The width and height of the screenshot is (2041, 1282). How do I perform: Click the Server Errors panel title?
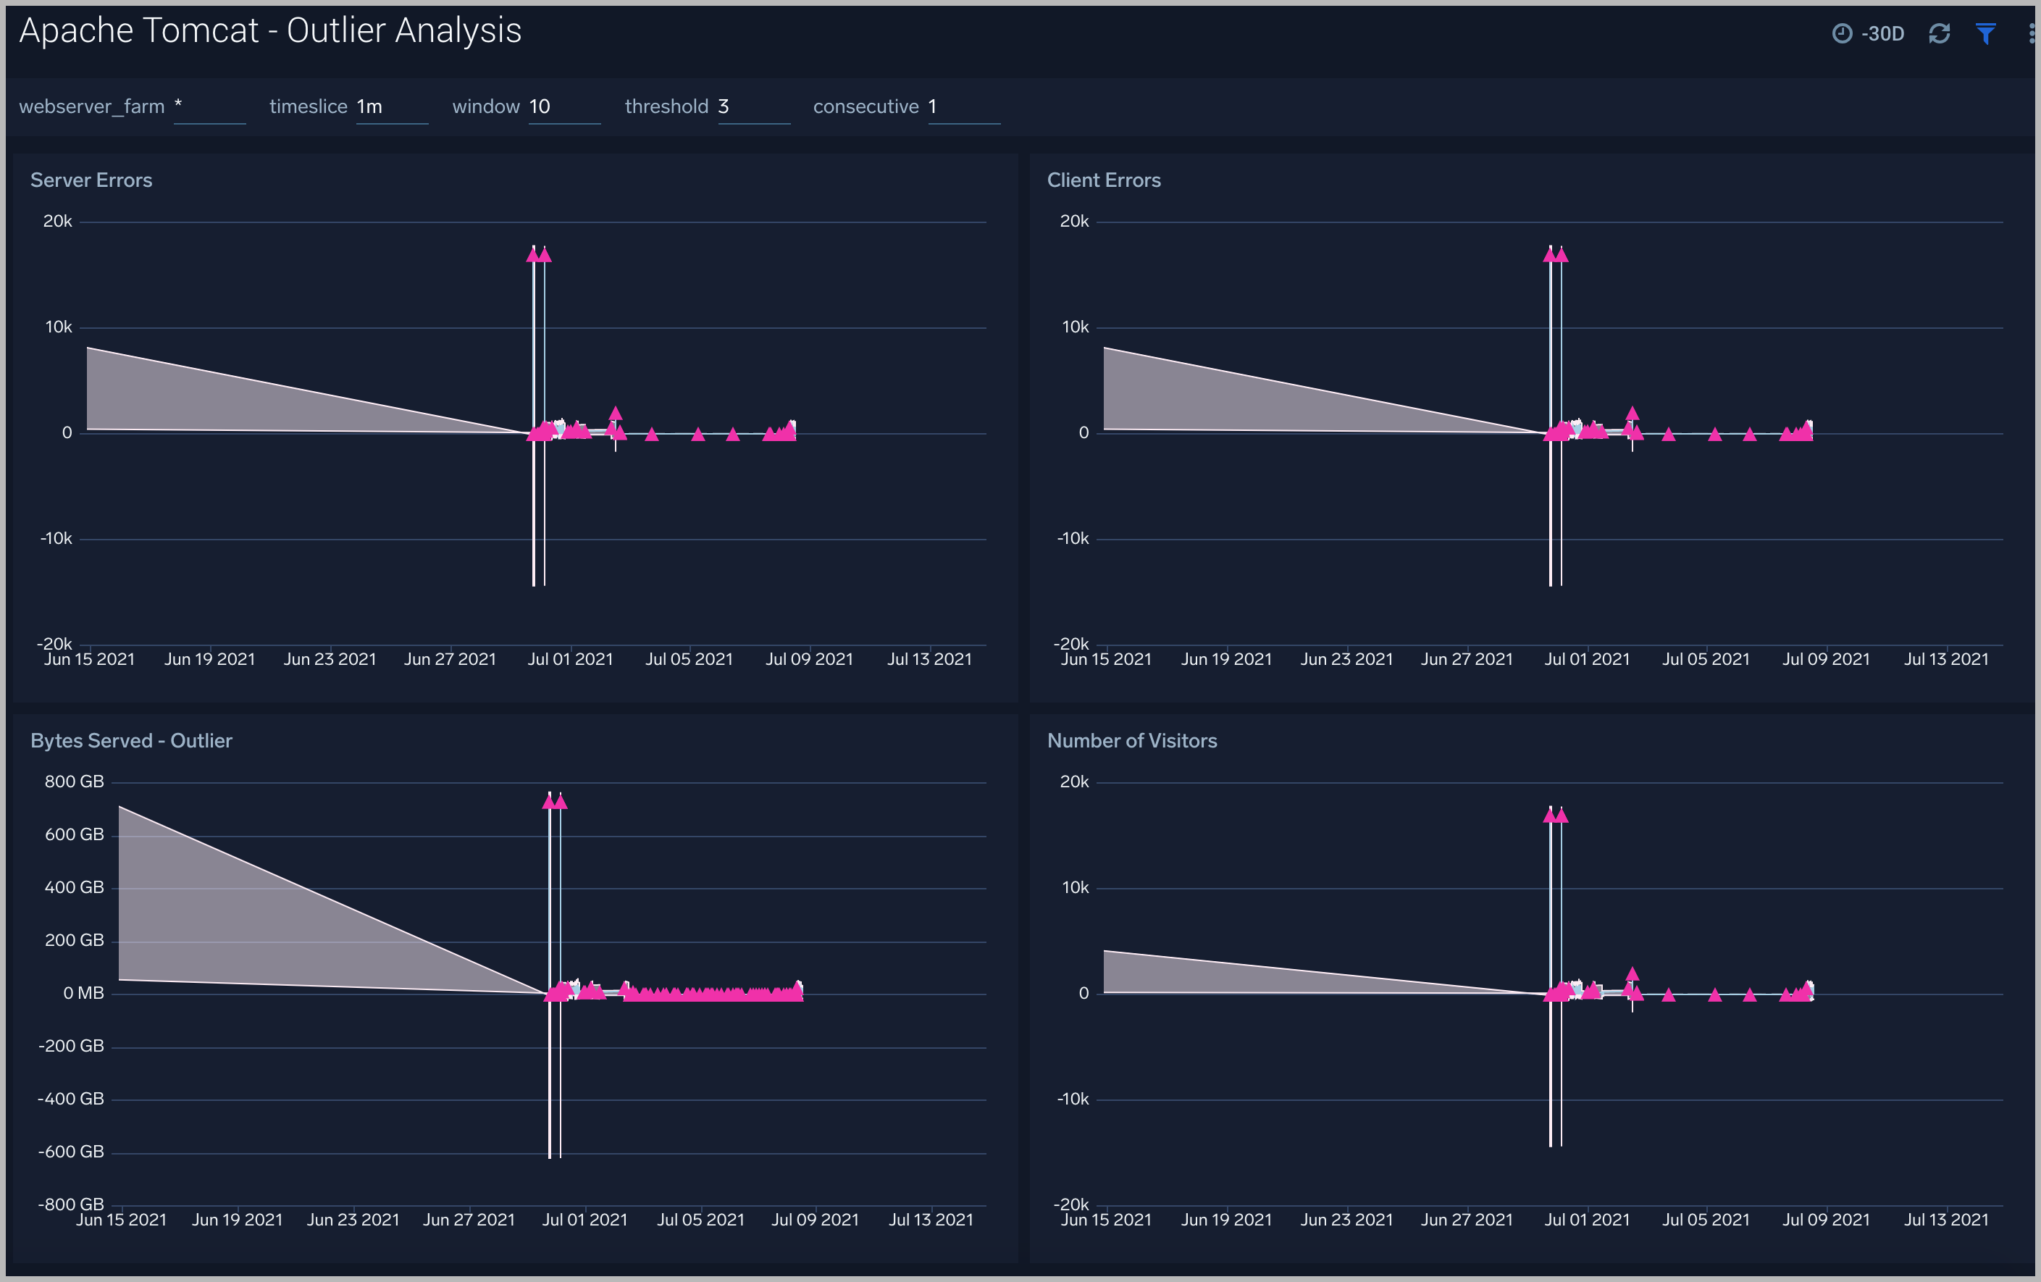click(x=91, y=180)
